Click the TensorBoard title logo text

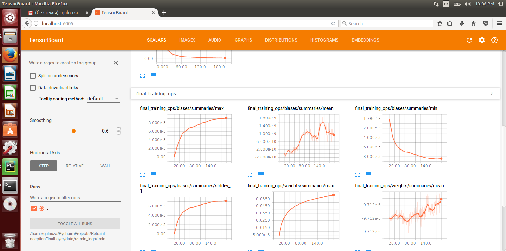click(x=46, y=40)
